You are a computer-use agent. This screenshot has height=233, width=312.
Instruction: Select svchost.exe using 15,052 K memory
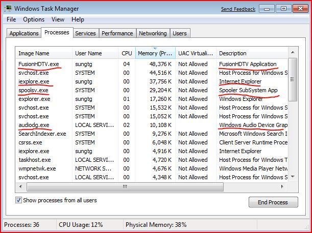[x=152, y=116]
